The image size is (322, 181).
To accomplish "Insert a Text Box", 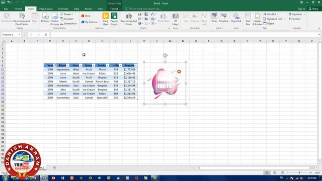I will [x=248, y=19].
